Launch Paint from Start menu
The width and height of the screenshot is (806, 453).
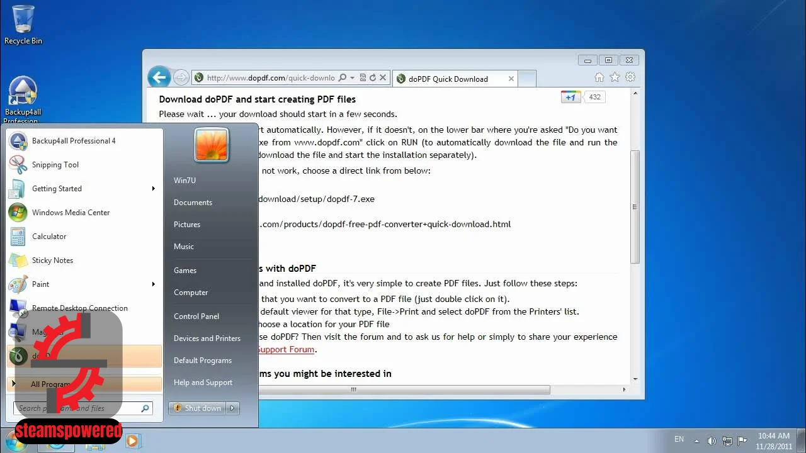84,284
